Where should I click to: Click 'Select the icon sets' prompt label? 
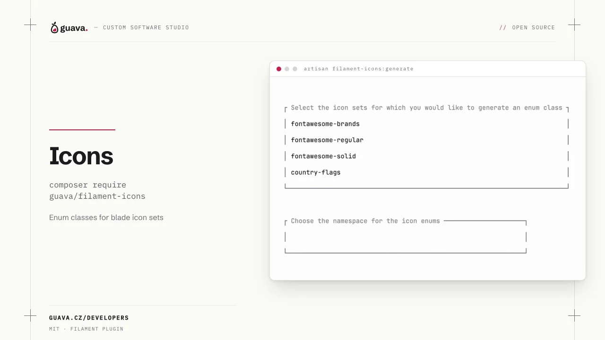coord(427,108)
